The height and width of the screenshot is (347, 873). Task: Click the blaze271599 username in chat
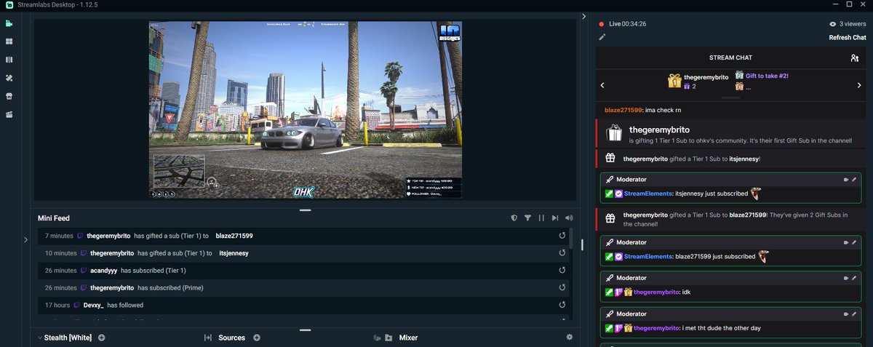pos(623,110)
